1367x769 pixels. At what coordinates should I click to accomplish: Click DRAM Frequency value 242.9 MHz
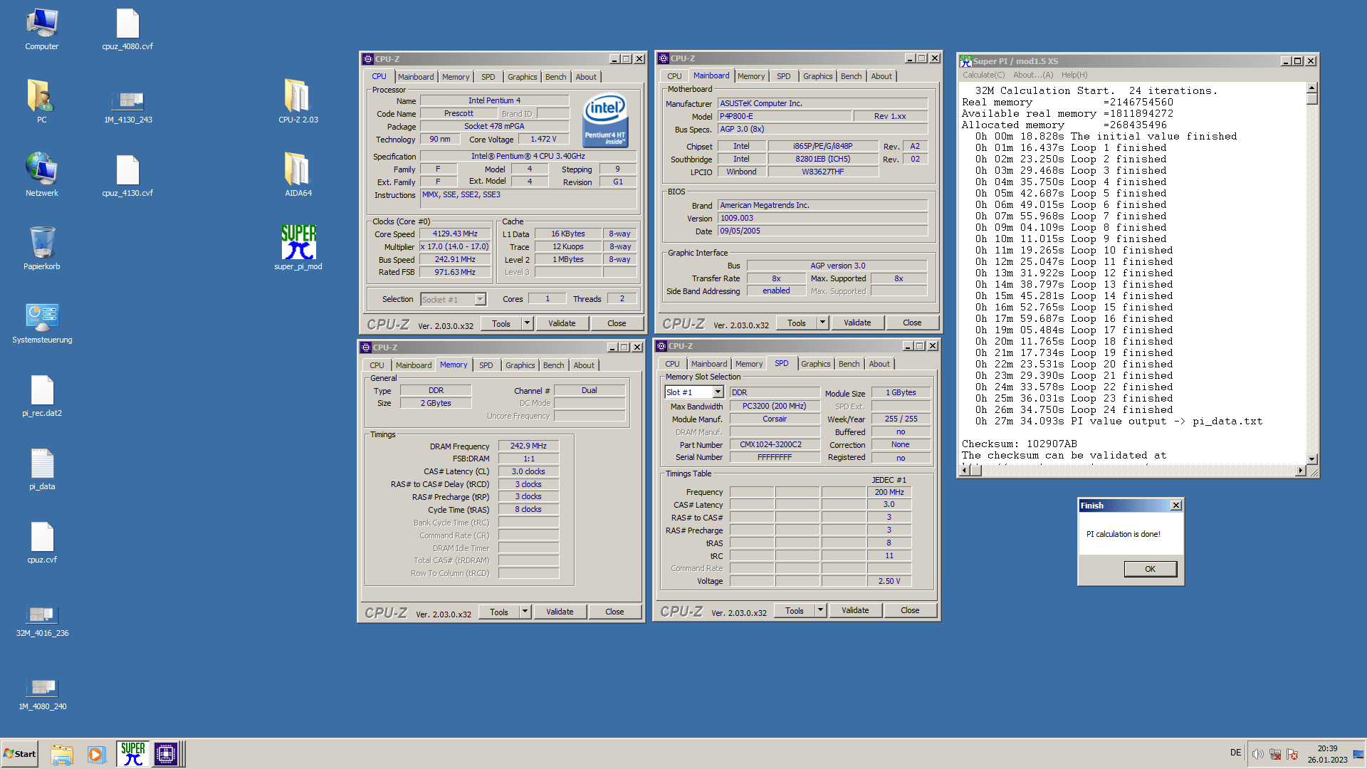tap(528, 446)
